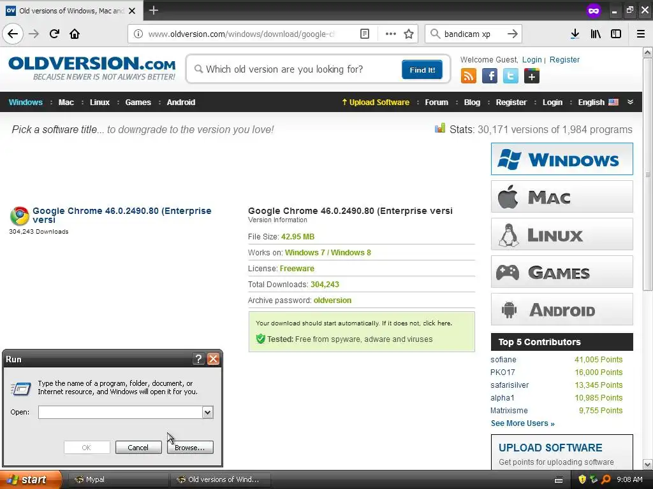Bookmark this page with the star icon
The width and height of the screenshot is (653, 489).
409,34
